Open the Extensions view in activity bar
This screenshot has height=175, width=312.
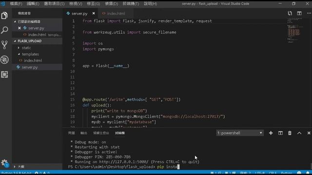(4, 74)
